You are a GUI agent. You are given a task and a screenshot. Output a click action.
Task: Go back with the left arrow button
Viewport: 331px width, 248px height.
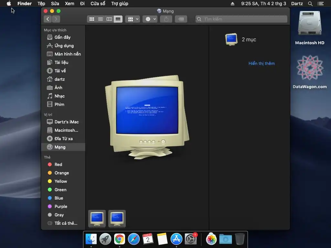coord(48,19)
